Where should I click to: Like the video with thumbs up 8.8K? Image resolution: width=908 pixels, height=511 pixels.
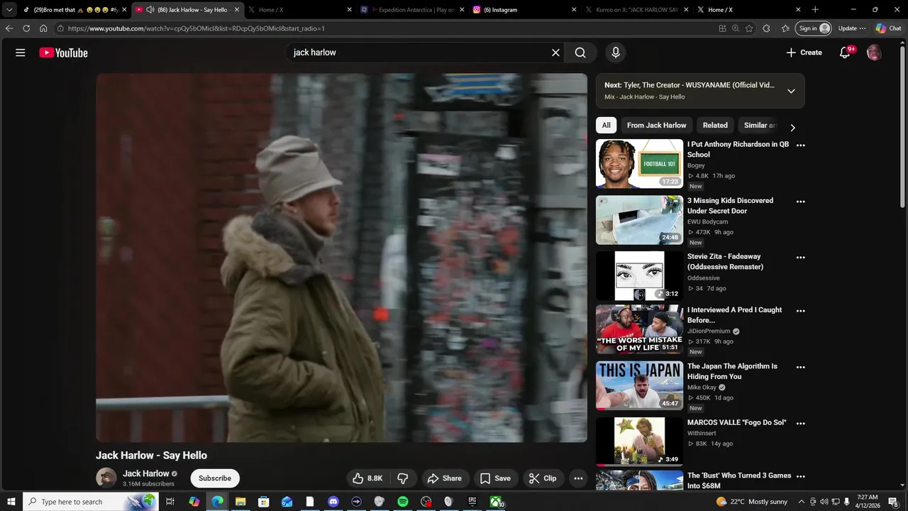tap(367, 478)
